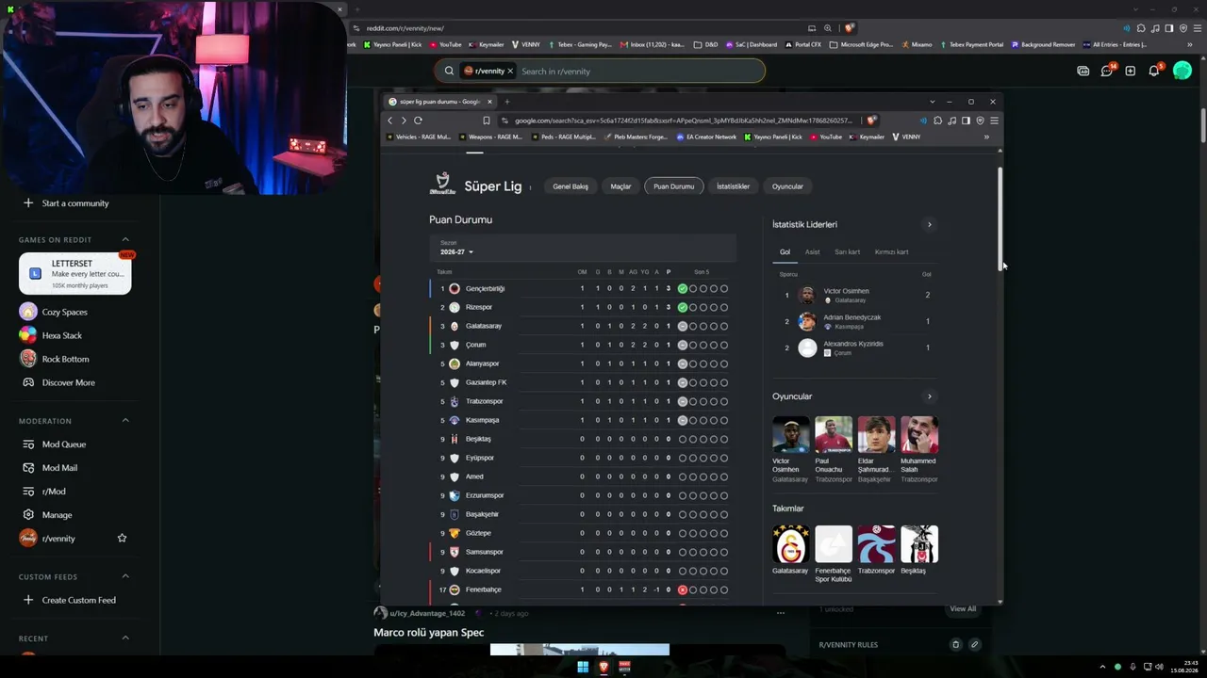This screenshot has height=678, width=1207.
Task: Open the Reddit user avatar menu
Action: (1182, 71)
